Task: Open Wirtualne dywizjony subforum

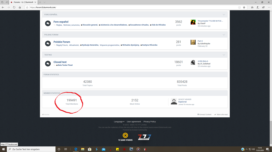Action: click(x=131, y=45)
